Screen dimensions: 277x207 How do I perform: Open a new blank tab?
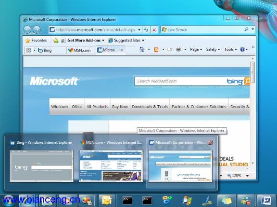point(130,50)
